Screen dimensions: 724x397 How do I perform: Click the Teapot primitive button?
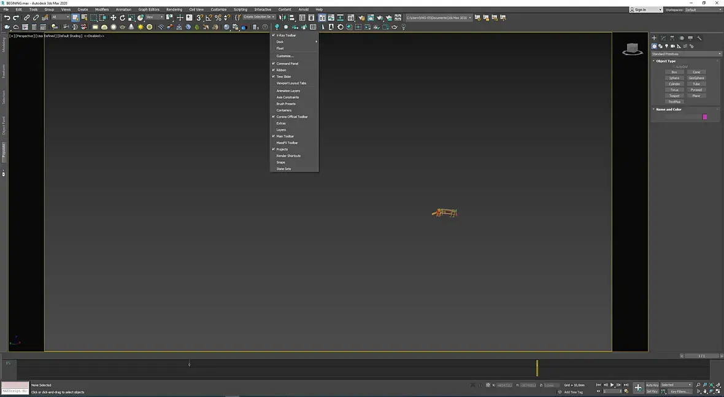[x=674, y=96]
